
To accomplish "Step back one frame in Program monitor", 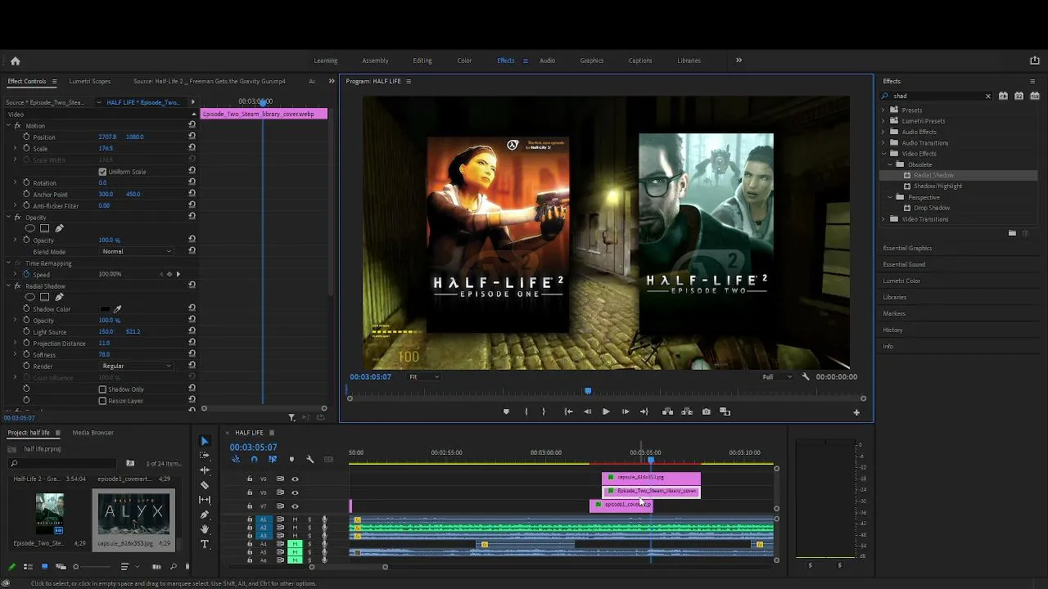I will [587, 411].
